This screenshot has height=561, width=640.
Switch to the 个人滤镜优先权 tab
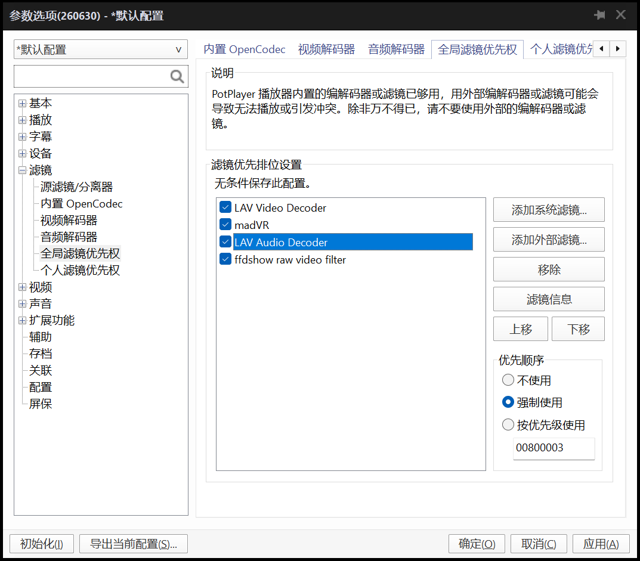click(560, 49)
